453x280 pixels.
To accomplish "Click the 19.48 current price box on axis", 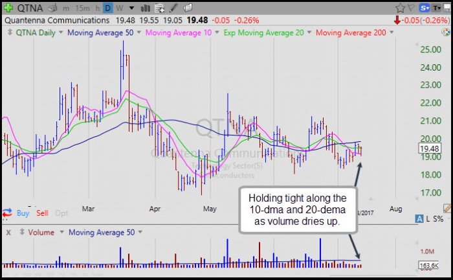I will coord(430,148).
